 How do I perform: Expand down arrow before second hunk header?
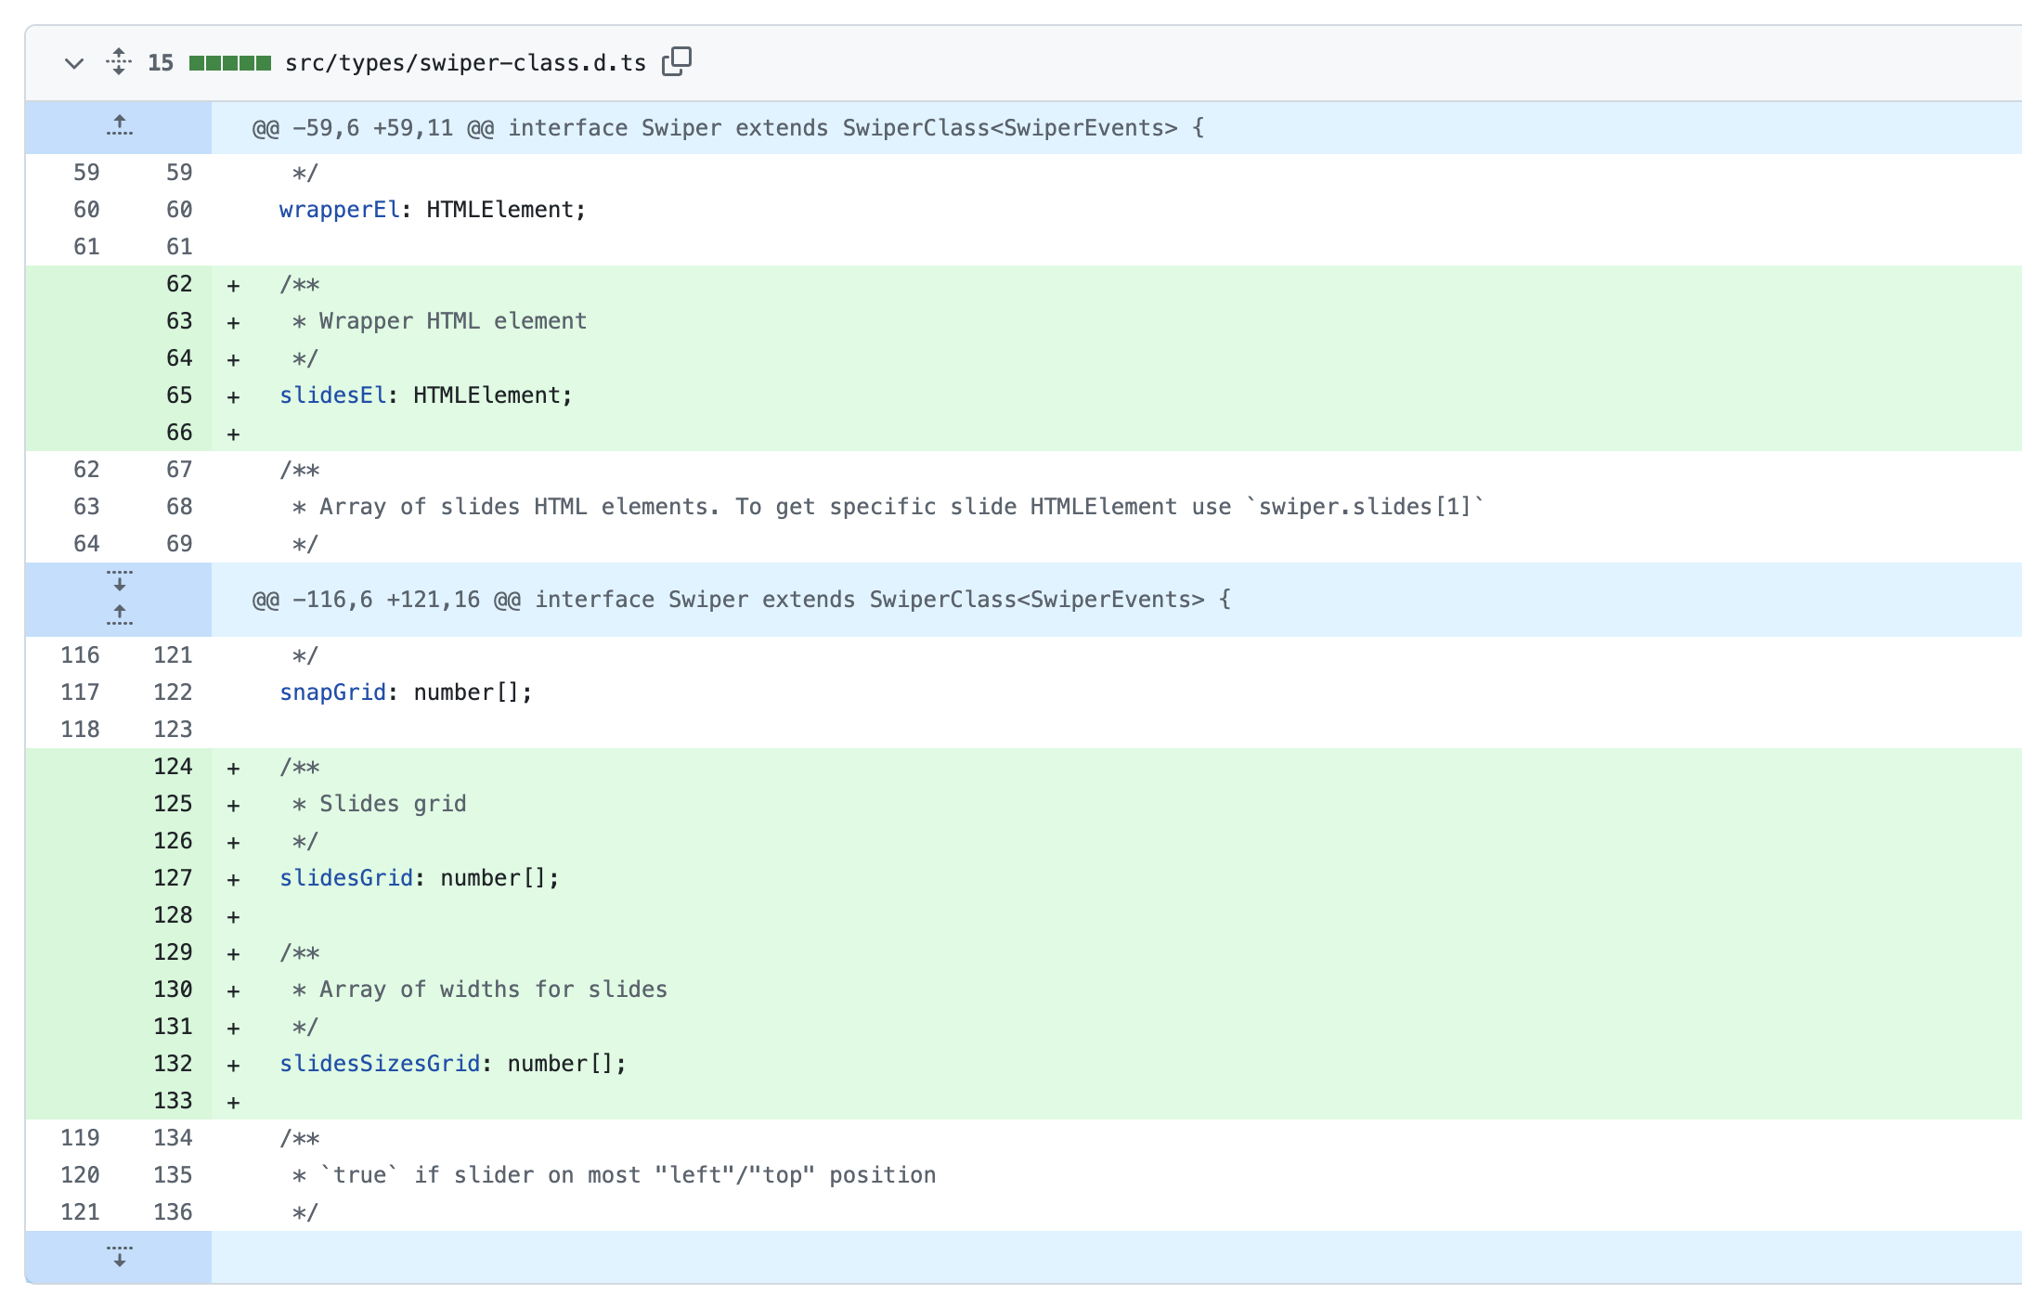tap(119, 581)
